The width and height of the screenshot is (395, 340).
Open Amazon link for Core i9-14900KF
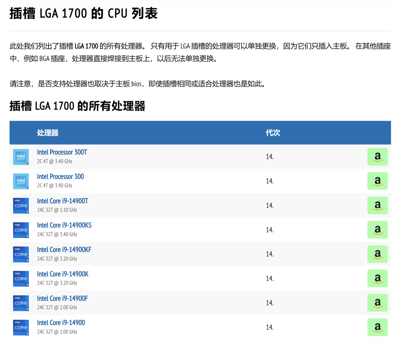(377, 254)
